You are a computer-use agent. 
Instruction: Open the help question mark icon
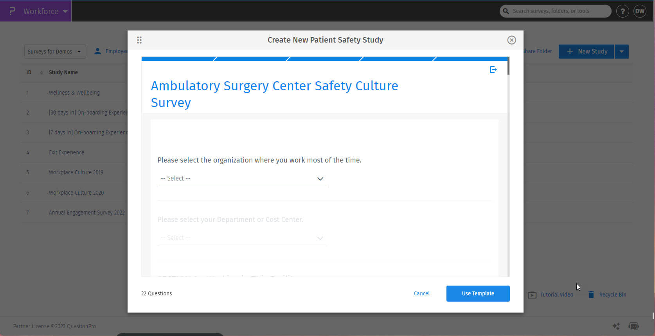[623, 11]
